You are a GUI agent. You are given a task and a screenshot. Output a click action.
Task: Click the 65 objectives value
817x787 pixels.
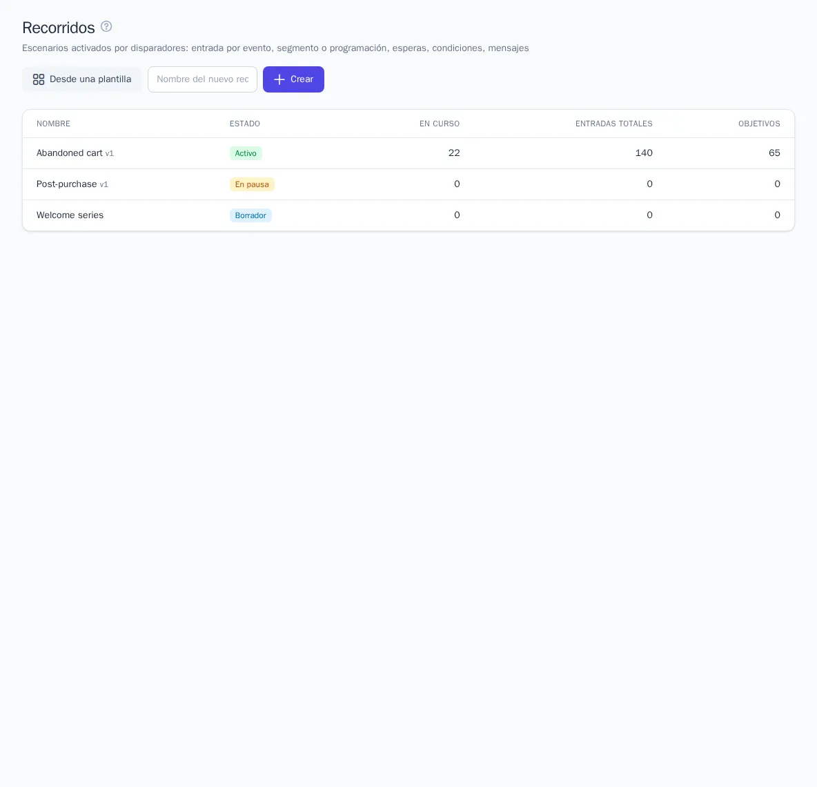[774, 153]
